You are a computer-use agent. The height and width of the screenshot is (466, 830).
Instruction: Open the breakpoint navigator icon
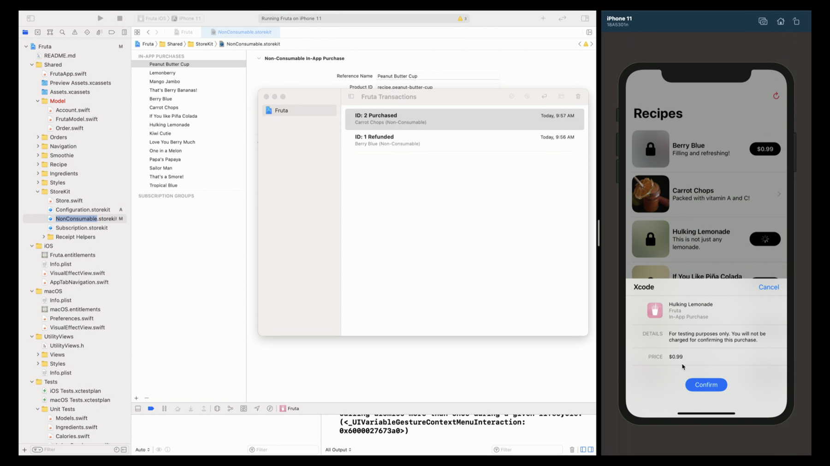(x=112, y=32)
